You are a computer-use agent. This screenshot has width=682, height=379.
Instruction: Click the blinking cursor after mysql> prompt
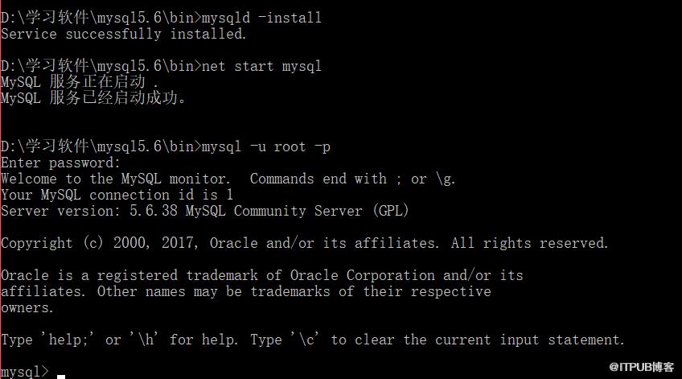(x=61, y=377)
